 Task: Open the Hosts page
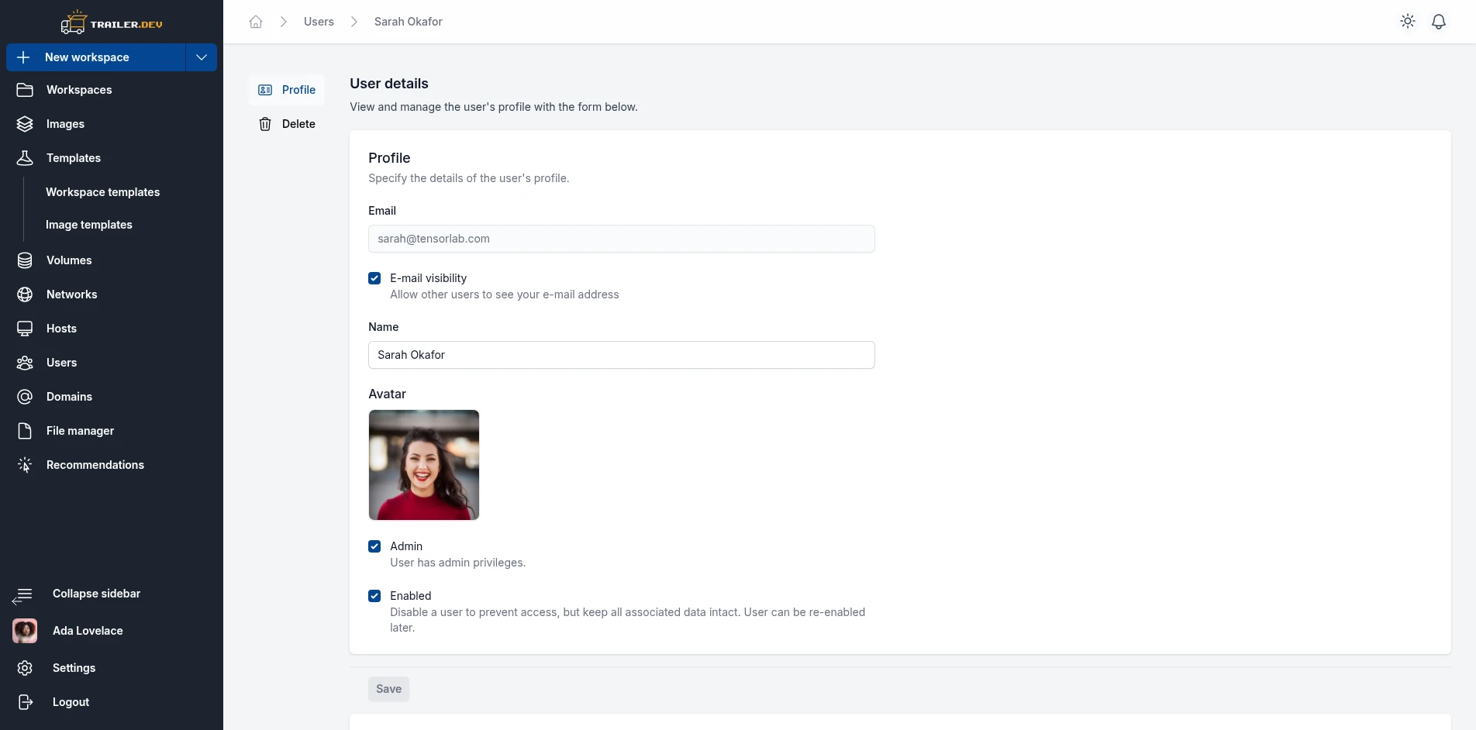(x=61, y=329)
